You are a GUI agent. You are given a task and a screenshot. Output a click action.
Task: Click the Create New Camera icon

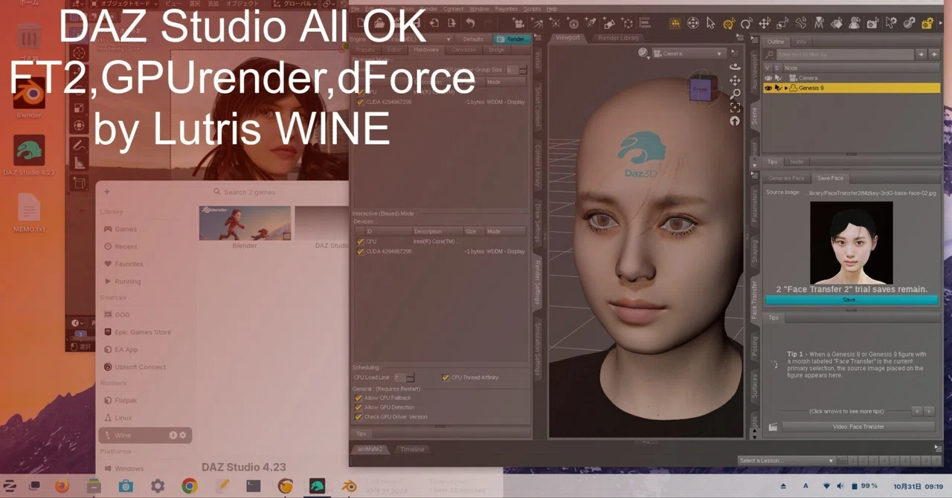518,22
